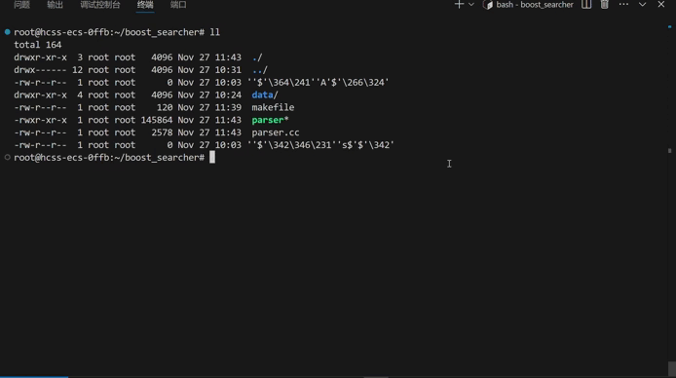The width and height of the screenshot is (676, 378).
Task: Click the hollow command decoration circle at current prompt
Action: 8,157
